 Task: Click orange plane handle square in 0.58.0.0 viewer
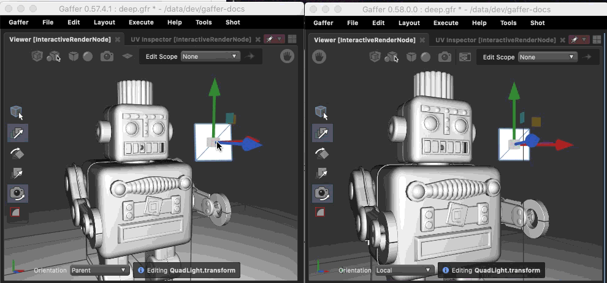tap(536, 122)
